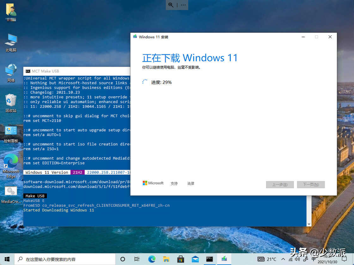Click the Windows 11 安装 title bar icon

(135, 37)
